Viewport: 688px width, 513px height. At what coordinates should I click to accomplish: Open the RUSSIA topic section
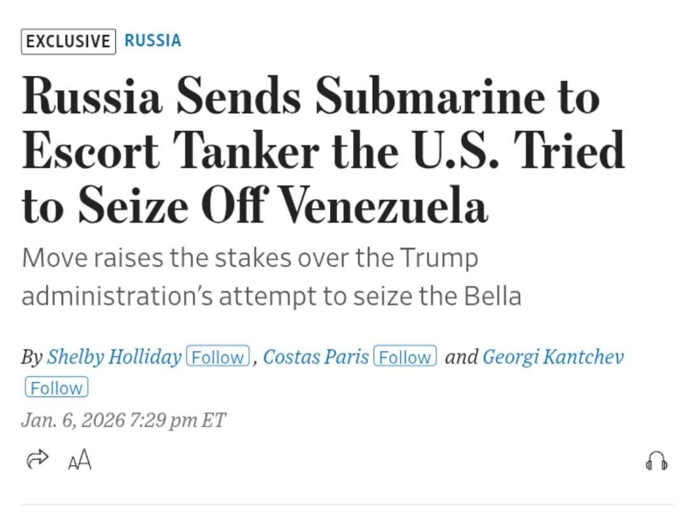[x=152, y=41]
